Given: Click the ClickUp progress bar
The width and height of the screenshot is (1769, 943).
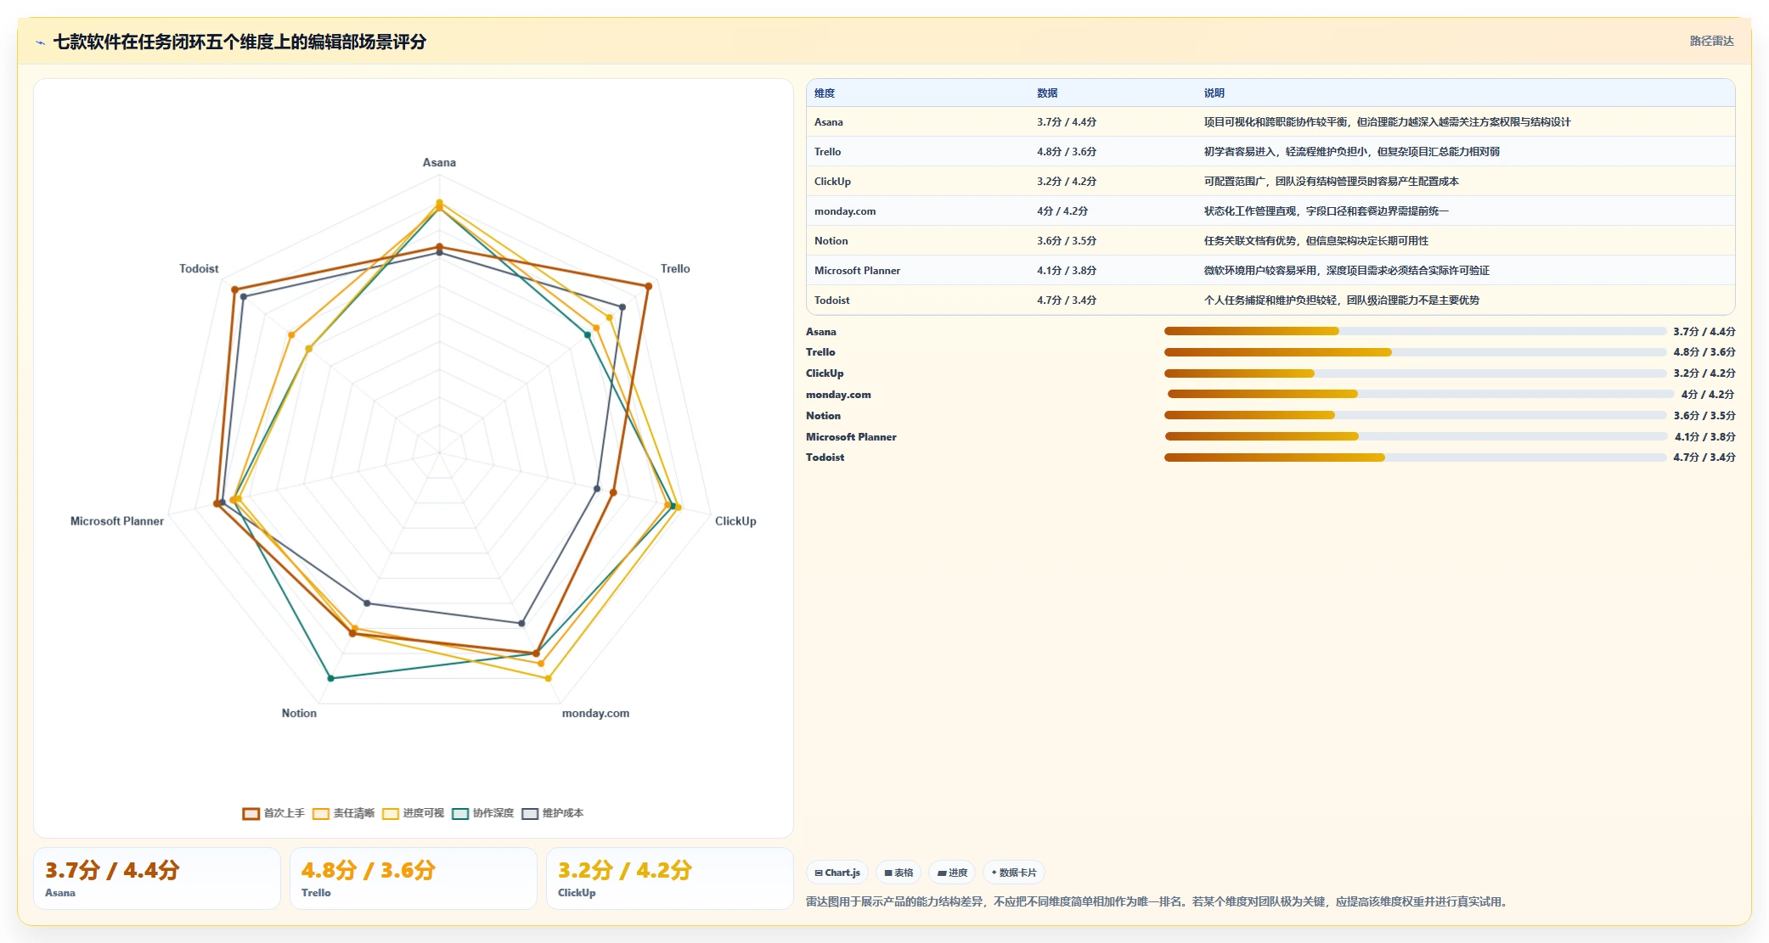Looking at the screenshot, I should pos(1415,373).
